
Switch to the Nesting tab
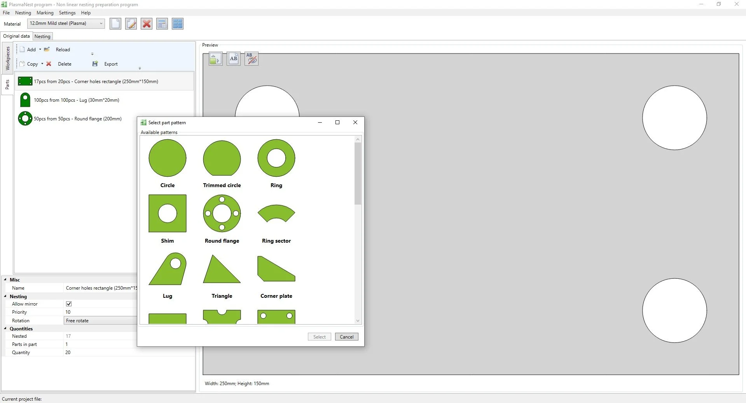(x=42, y=36)
